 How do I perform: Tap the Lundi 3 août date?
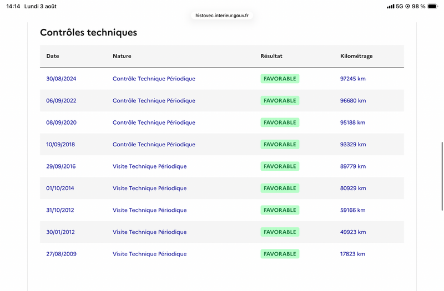click(x=40, y=6)
